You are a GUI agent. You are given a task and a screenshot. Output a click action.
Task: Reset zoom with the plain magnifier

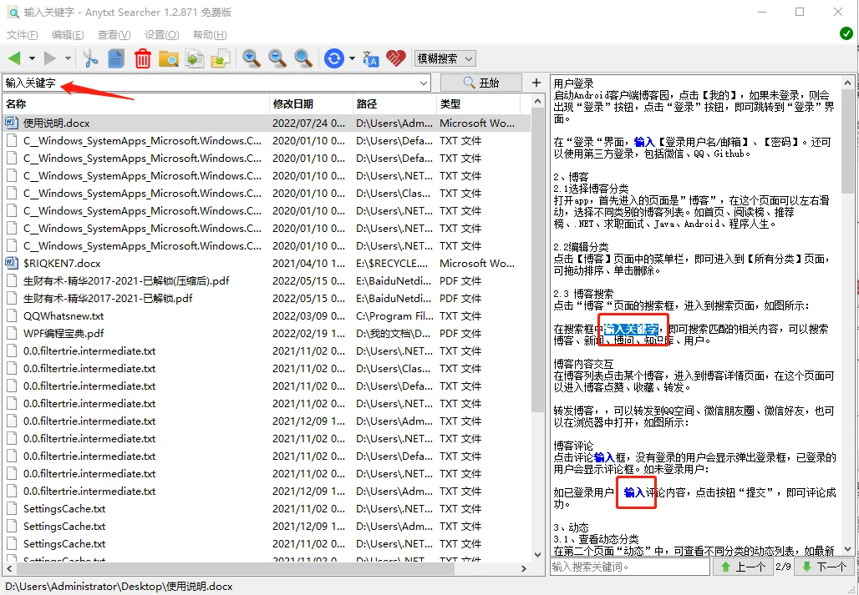pyautogui.click(x=303, y=58)
